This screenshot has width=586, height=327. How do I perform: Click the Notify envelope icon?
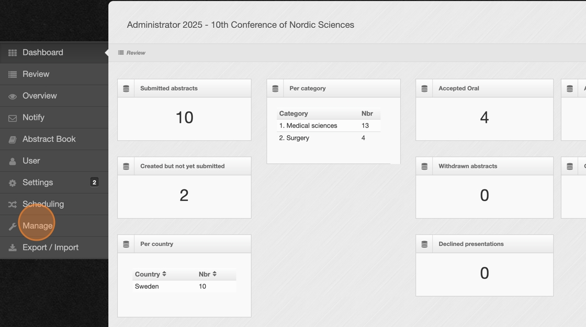coord(13,118)
